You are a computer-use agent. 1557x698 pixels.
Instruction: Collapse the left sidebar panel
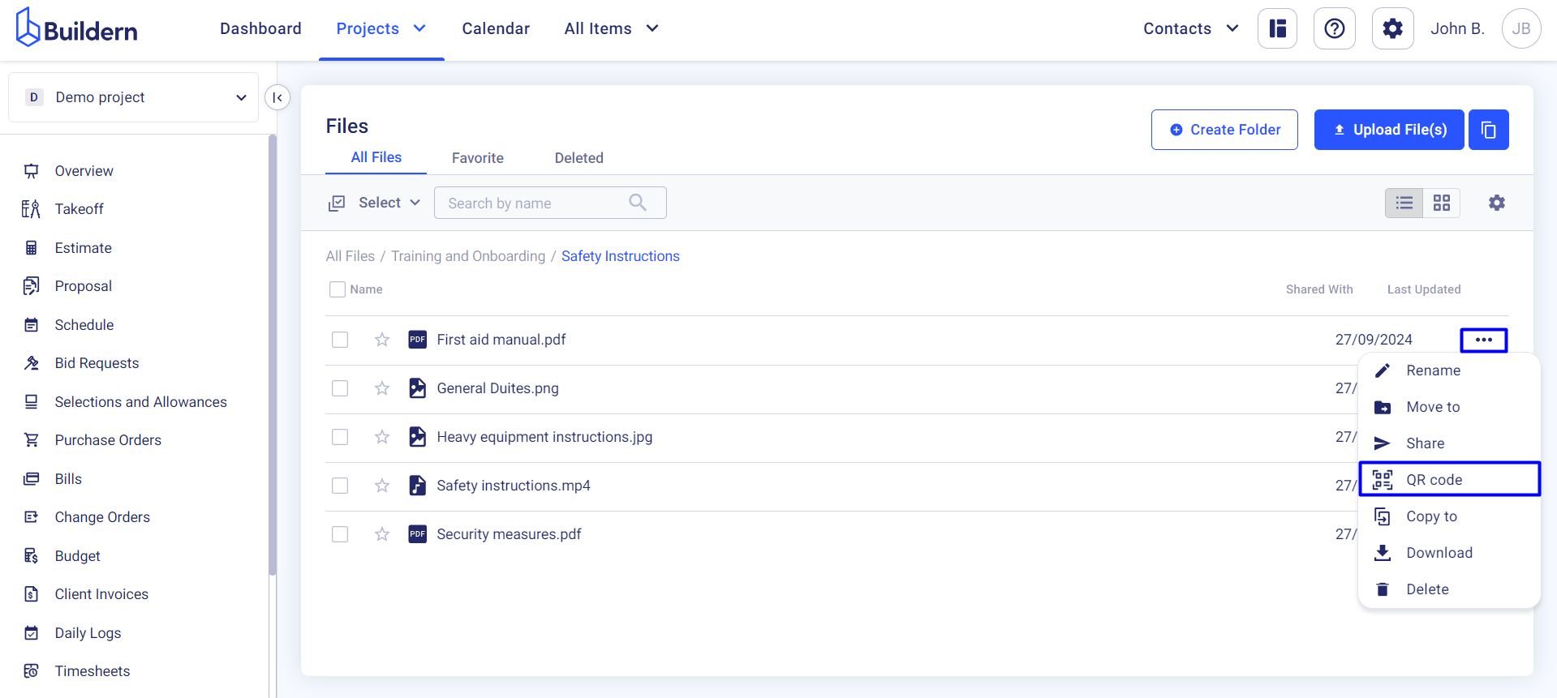[277, 97]
